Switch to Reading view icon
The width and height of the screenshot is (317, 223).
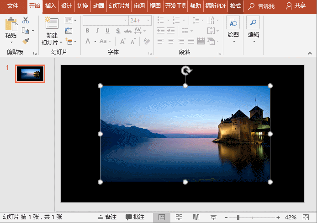click(196, 217)
